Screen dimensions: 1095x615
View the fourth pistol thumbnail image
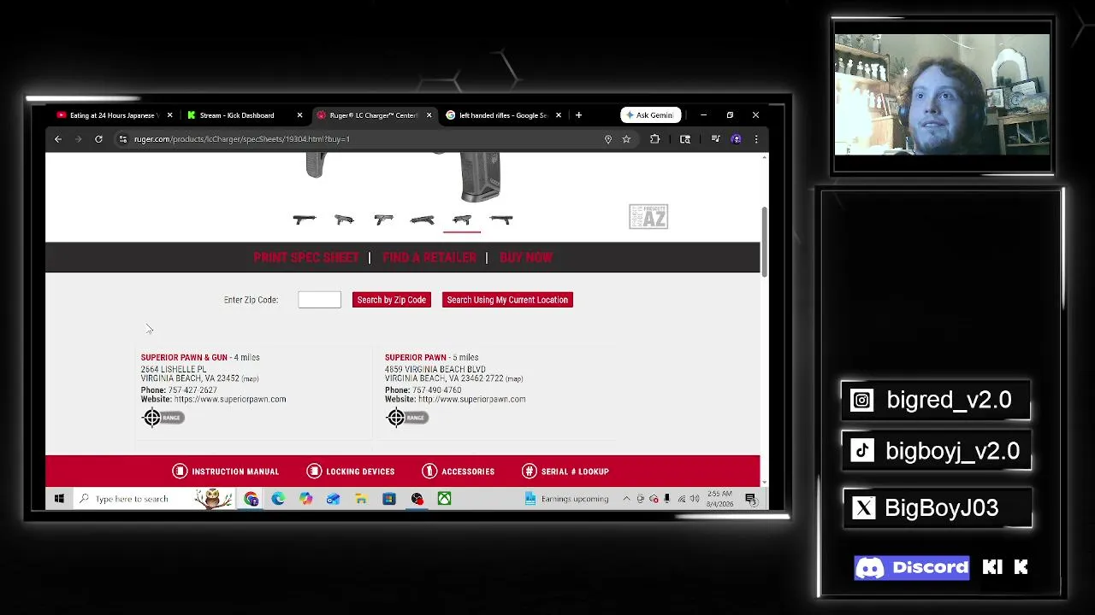click(x=423, y=220)
